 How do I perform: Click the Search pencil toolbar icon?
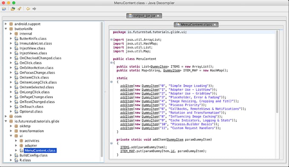(20, 8)
